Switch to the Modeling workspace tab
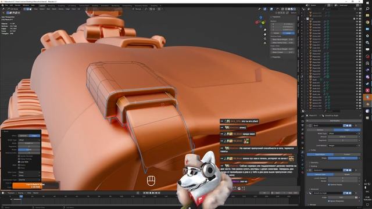372x209 pixels. point(51,5)
